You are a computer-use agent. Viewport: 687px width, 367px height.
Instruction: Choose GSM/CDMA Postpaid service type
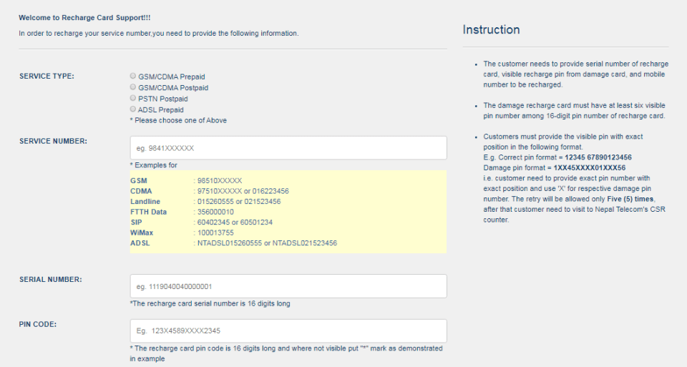[133, 87]
